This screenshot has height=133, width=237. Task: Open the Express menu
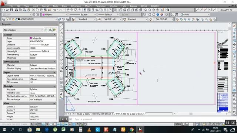click(133, 6)
